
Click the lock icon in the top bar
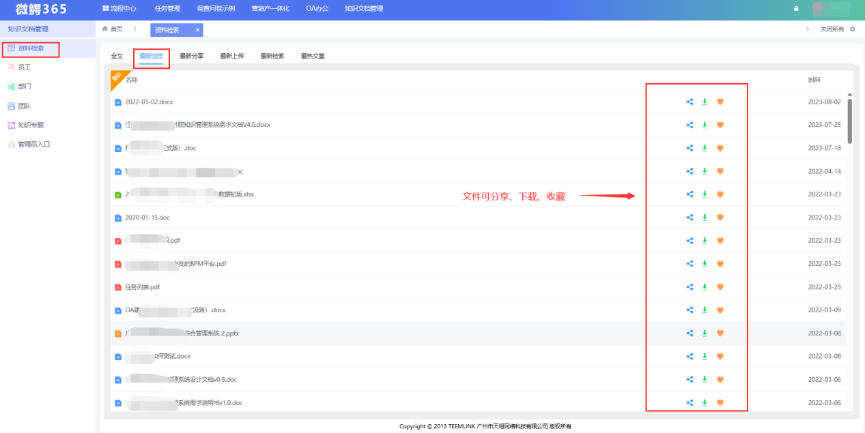coord(795,9)
